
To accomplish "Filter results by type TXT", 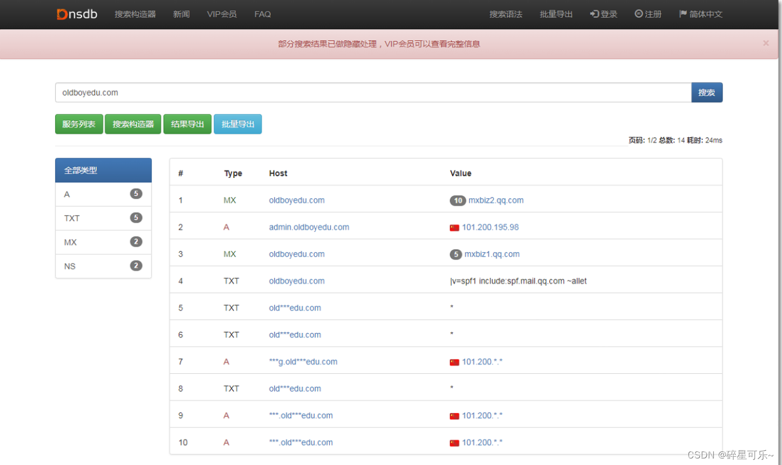I will point(103,218).
